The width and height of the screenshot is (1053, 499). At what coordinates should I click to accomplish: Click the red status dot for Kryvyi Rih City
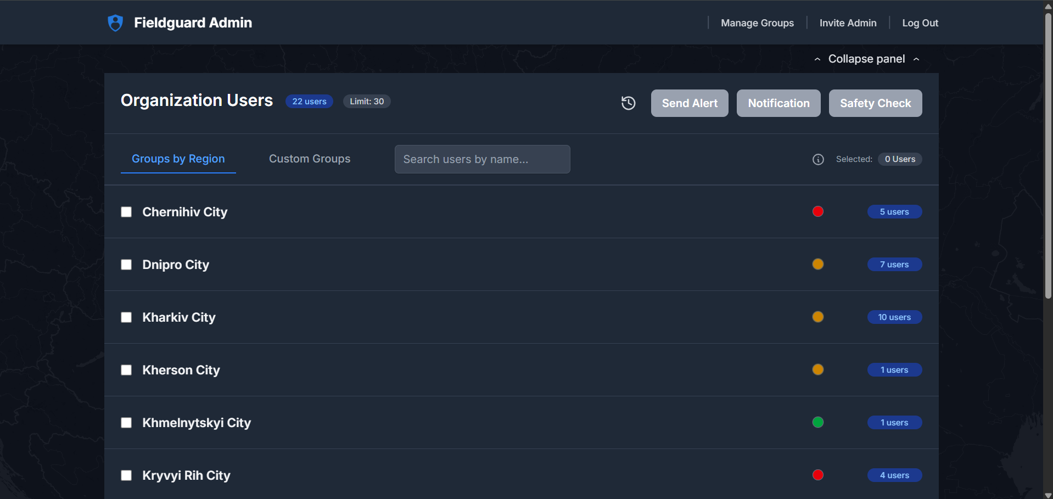coord(817,475)
